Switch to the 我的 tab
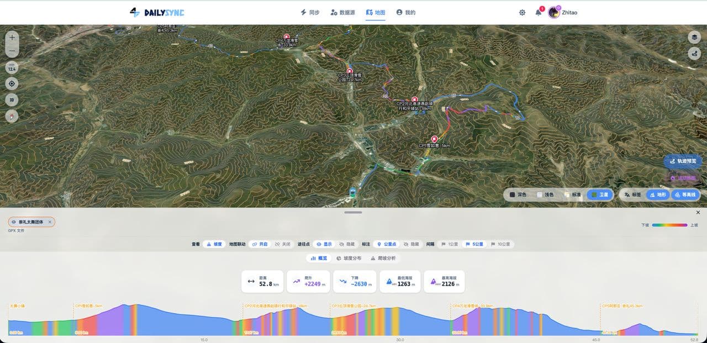Image resolution: width=707 pixels, height=343 pixels. pos(405,12)
